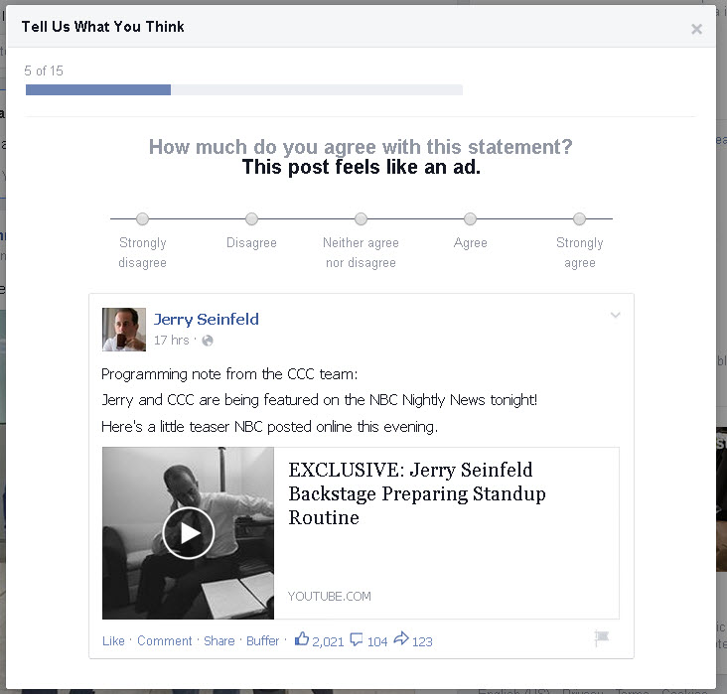This screenshot has height=694, width=727.
Task: Click the 5 of 15 progress text
Action: [44, 70]
